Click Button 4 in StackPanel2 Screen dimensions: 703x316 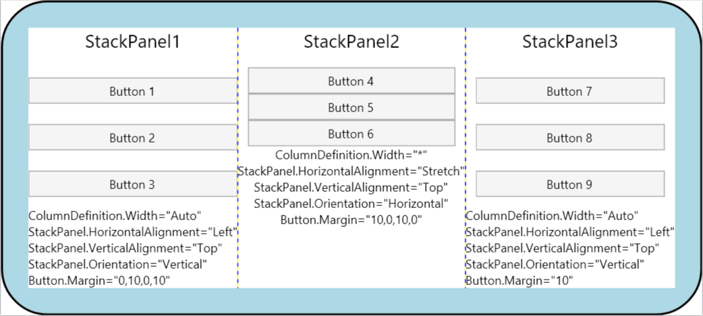351,81
